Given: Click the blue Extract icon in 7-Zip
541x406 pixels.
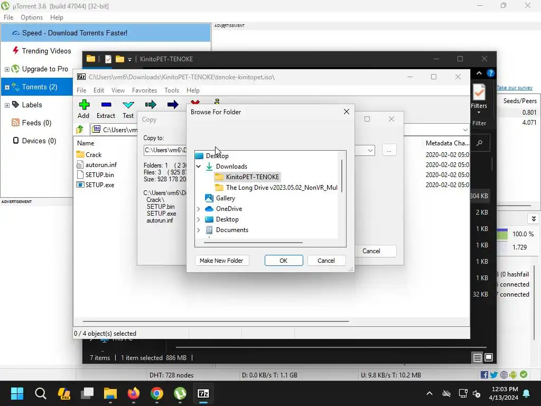Looking at the screenshot, I should tap(106, 105).
